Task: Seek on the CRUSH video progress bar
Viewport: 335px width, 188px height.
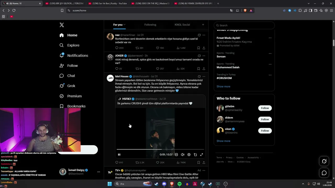Action: (160, 149)
